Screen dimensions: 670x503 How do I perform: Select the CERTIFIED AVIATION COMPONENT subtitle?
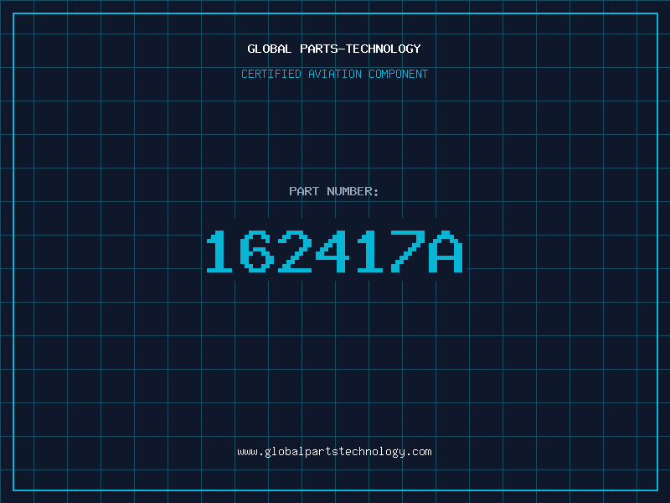click(x=334, y=74)
